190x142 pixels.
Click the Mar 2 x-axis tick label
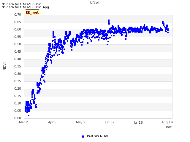click(x=23, y=122)
